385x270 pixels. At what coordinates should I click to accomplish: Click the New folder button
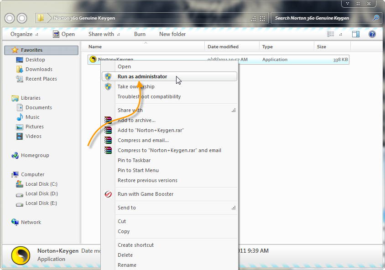click(x=172, y=34)
